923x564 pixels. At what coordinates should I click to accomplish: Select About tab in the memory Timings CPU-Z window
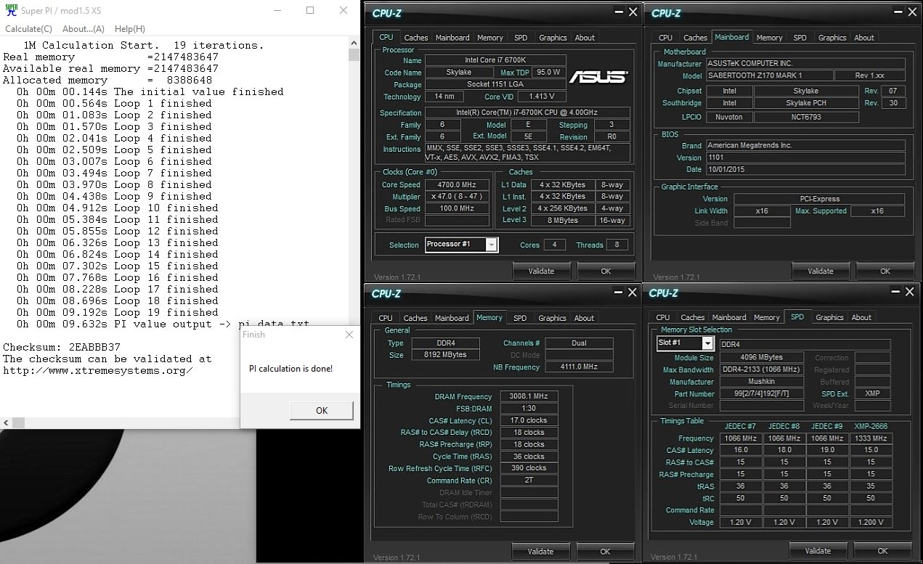pos(584,318)
